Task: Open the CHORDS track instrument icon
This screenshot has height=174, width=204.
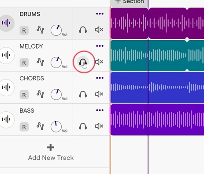Action: coord(6,87)
